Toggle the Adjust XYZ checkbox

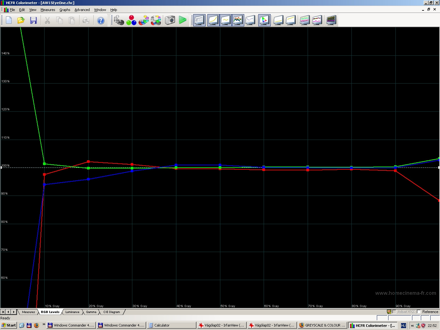(394, 312)
